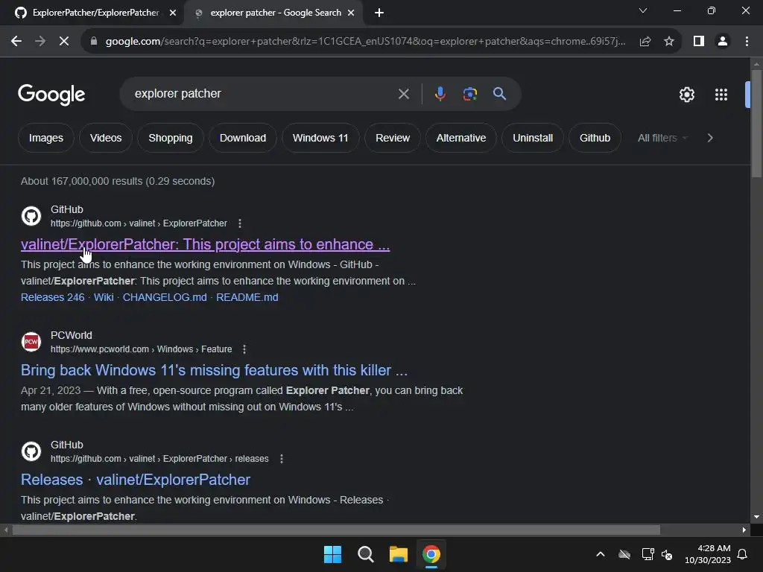Open Windows Start menu
Viewport: 763px width, 572px height.
point(333,554)
